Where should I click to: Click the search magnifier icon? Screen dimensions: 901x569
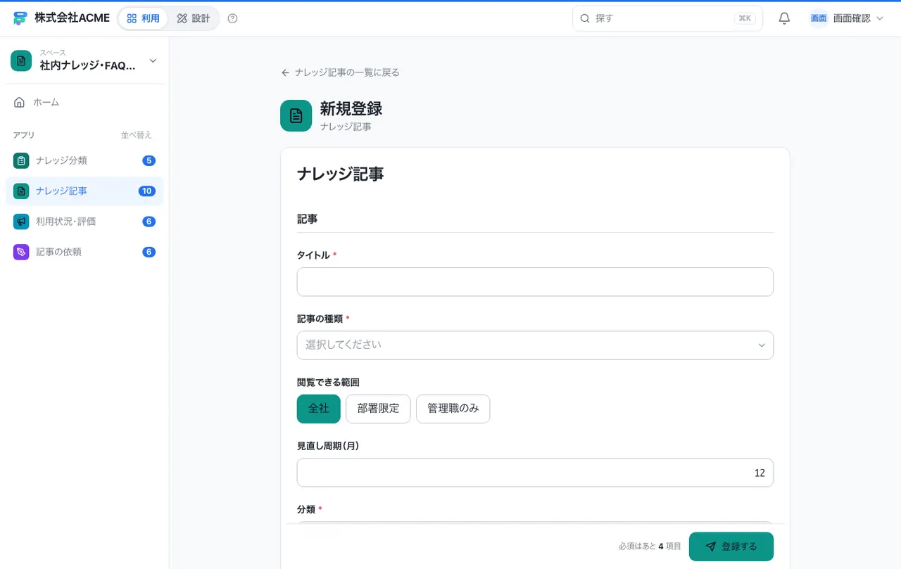[585, 18]
